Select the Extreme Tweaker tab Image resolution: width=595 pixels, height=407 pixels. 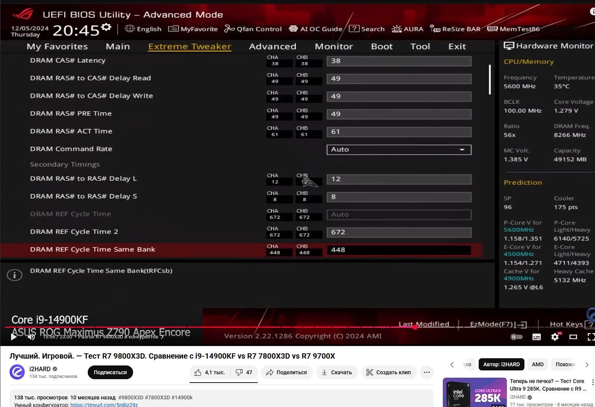pyautogui.click(x=190, y=46)
